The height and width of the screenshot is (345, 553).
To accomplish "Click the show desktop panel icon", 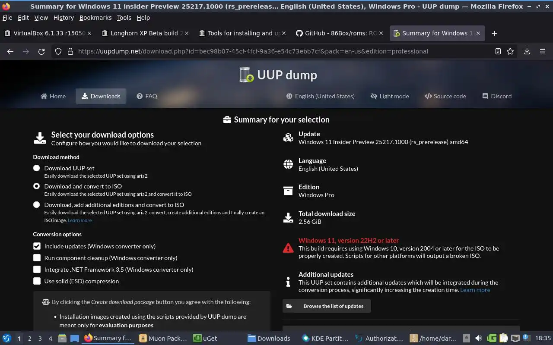I will [x=74, y=338].
